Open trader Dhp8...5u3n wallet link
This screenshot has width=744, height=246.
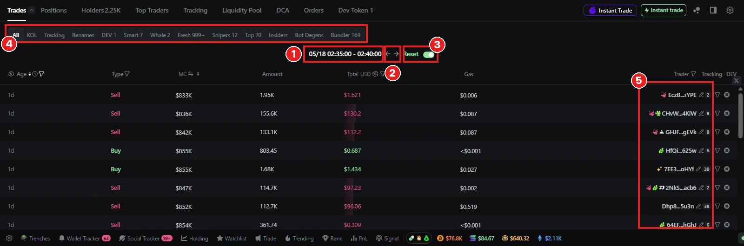click(678, 206)
